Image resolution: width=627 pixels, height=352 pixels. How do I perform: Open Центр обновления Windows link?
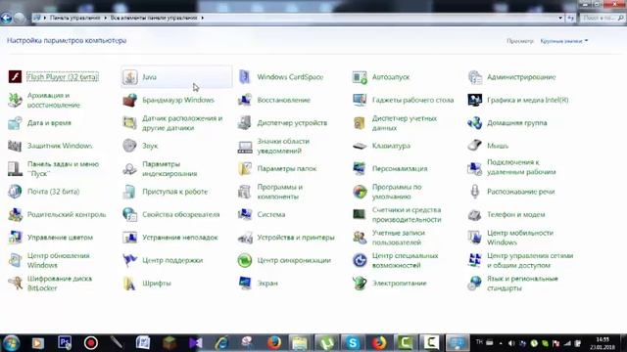(x=59, y=260)
